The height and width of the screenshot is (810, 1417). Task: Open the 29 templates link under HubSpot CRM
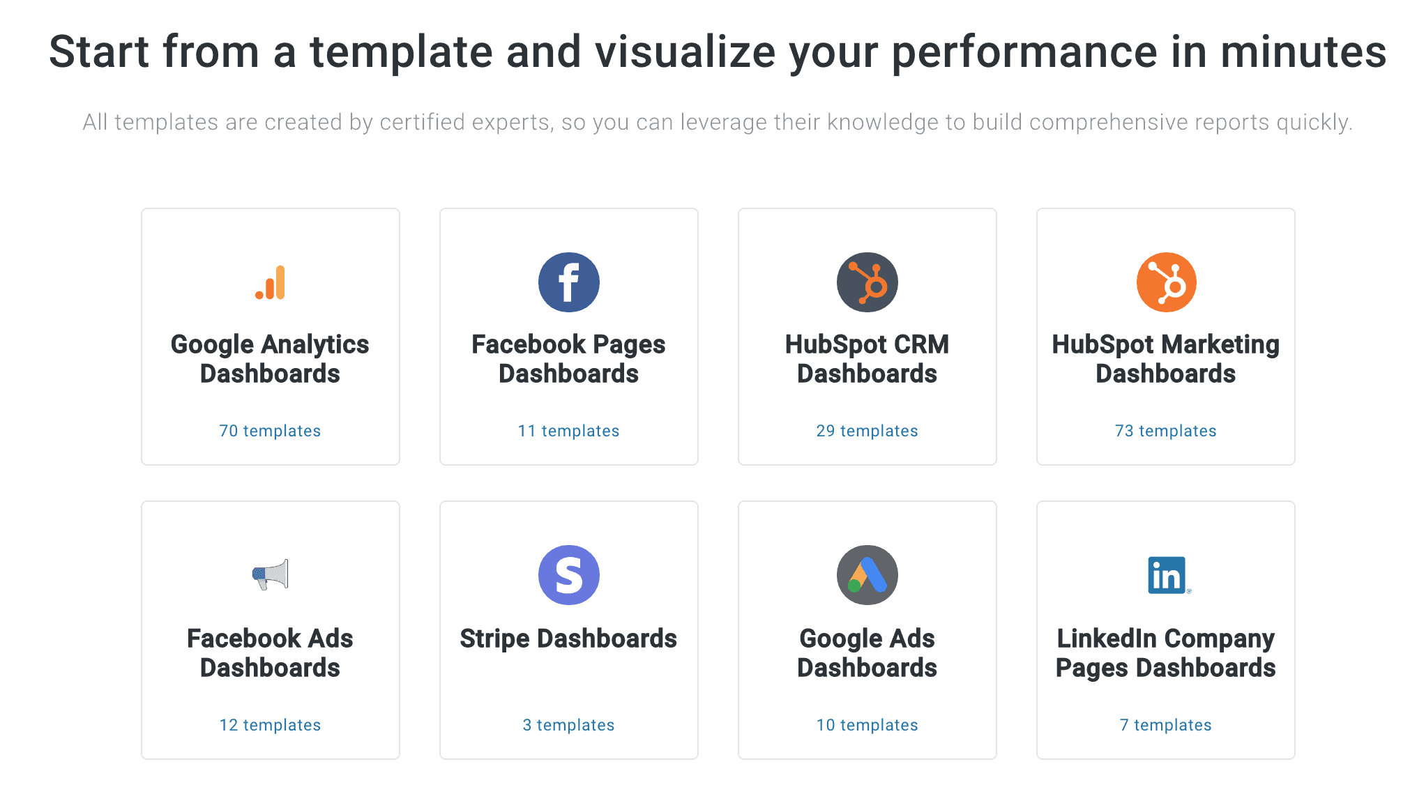(x=867, y=430)
